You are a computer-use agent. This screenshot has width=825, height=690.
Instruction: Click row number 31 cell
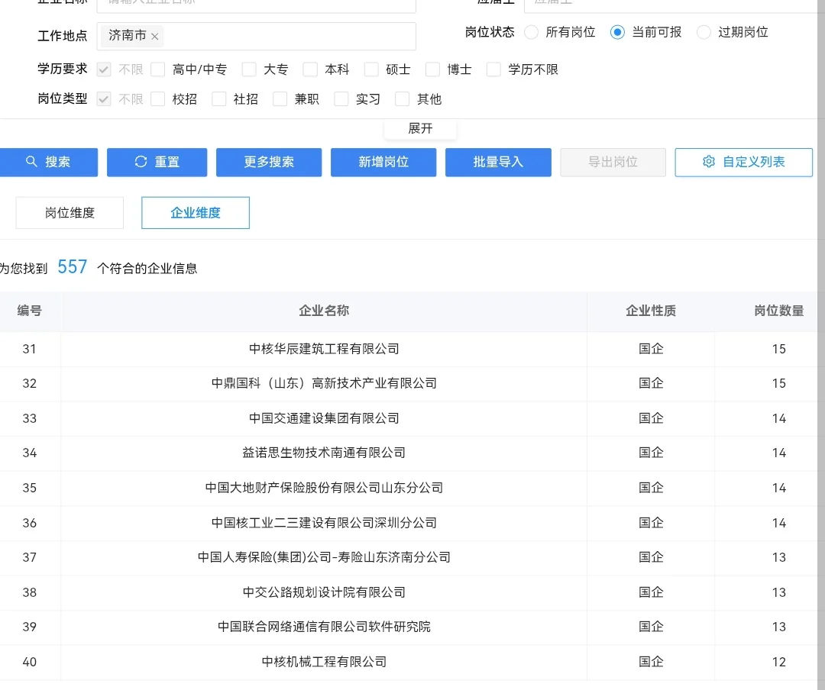(x=30, y=350)
